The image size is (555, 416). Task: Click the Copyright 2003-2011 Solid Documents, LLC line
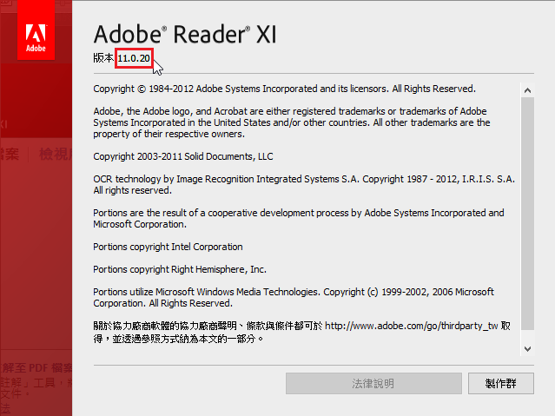[183, 156]
